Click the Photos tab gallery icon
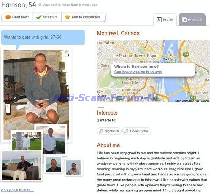211x194 pixels. tap(184, 19)
